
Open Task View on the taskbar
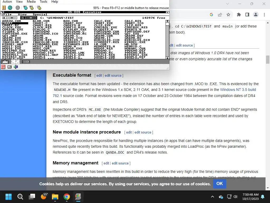pyautogui.click(x=32, y=197)
